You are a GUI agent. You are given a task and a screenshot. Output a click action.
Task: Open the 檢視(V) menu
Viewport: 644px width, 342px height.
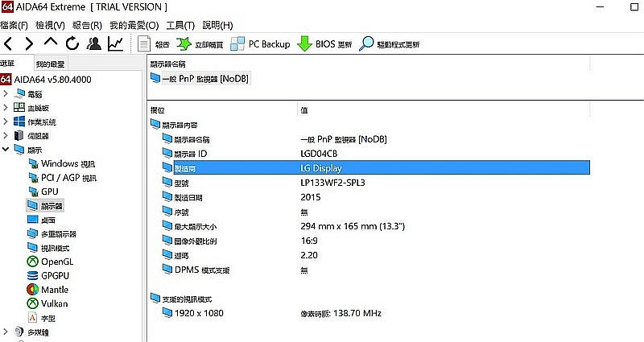pos(50,26)
